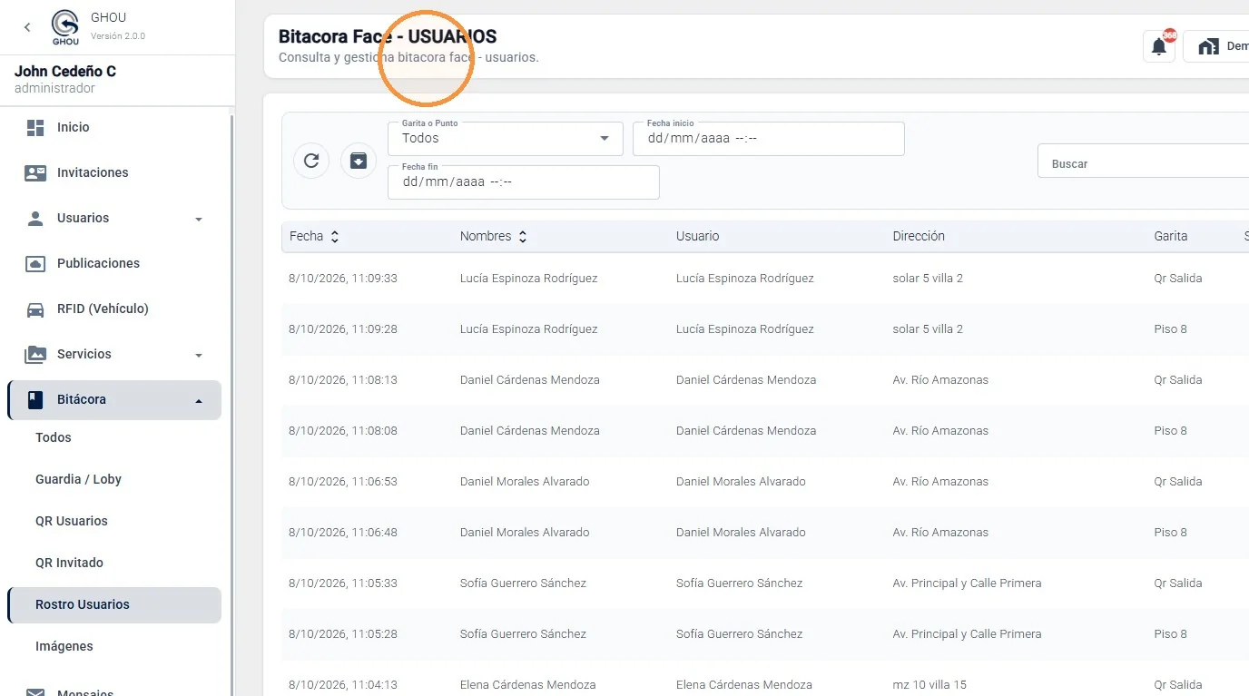Click the Usuarios person icon
1249x696 pixels.
coord(35,218)
